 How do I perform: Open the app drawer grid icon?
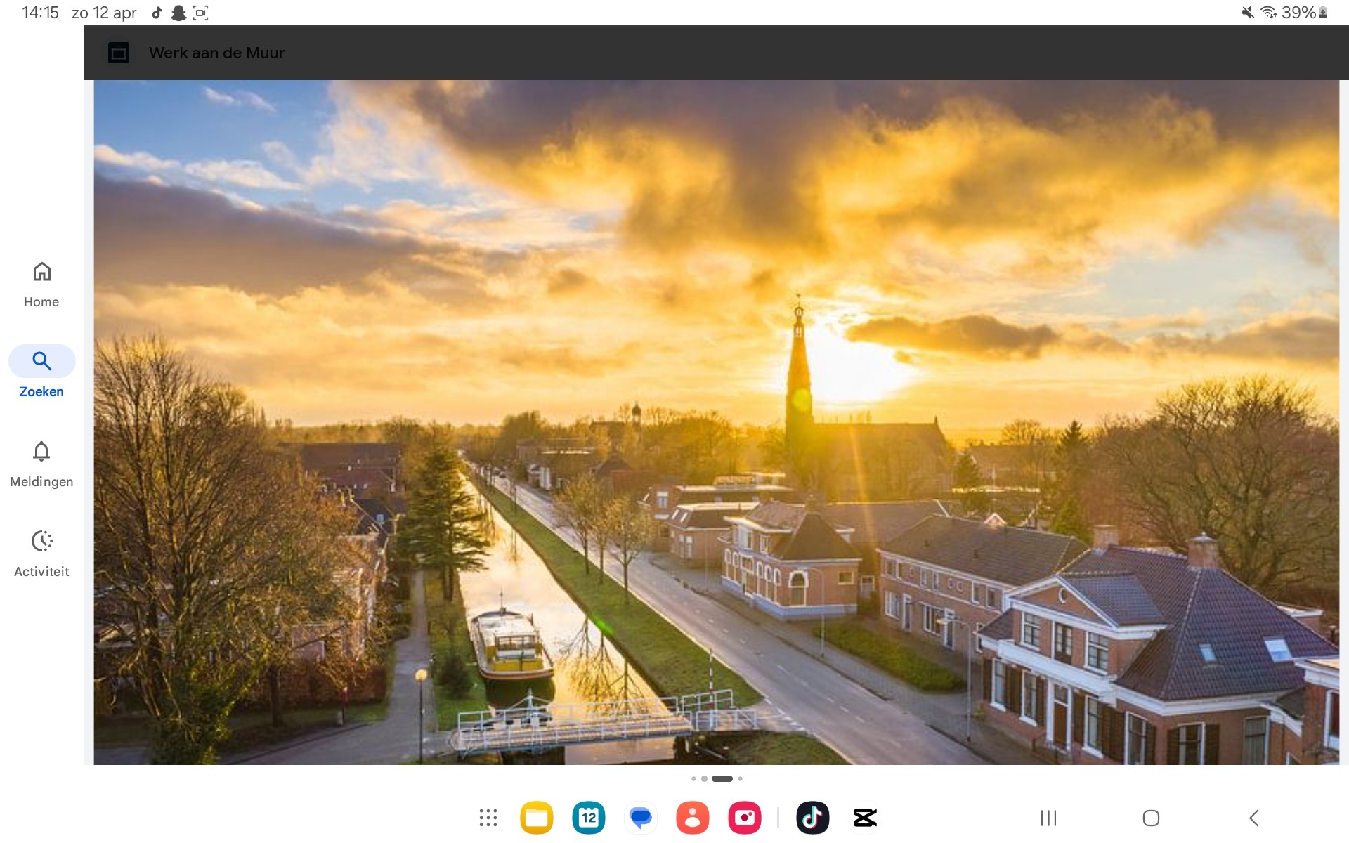point(488,818)
